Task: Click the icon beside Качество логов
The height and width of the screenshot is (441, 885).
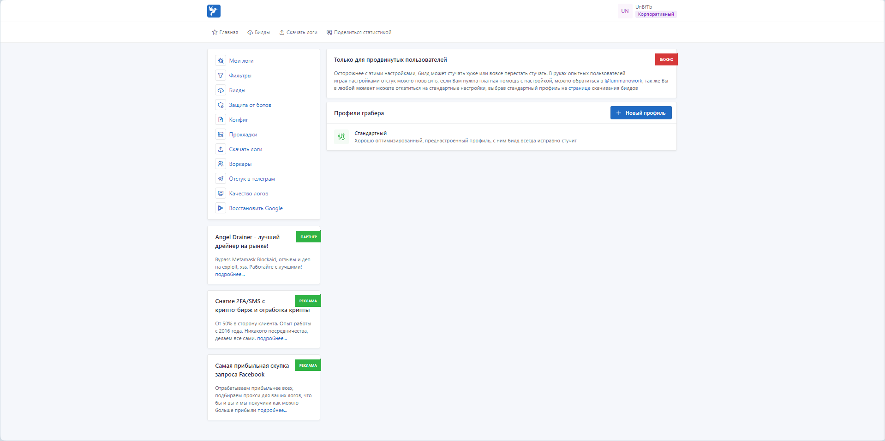Action: pos(221,194)
